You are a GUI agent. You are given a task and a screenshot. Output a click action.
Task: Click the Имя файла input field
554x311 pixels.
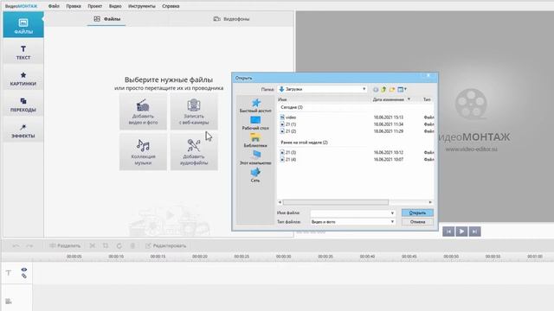coord(350,213)
